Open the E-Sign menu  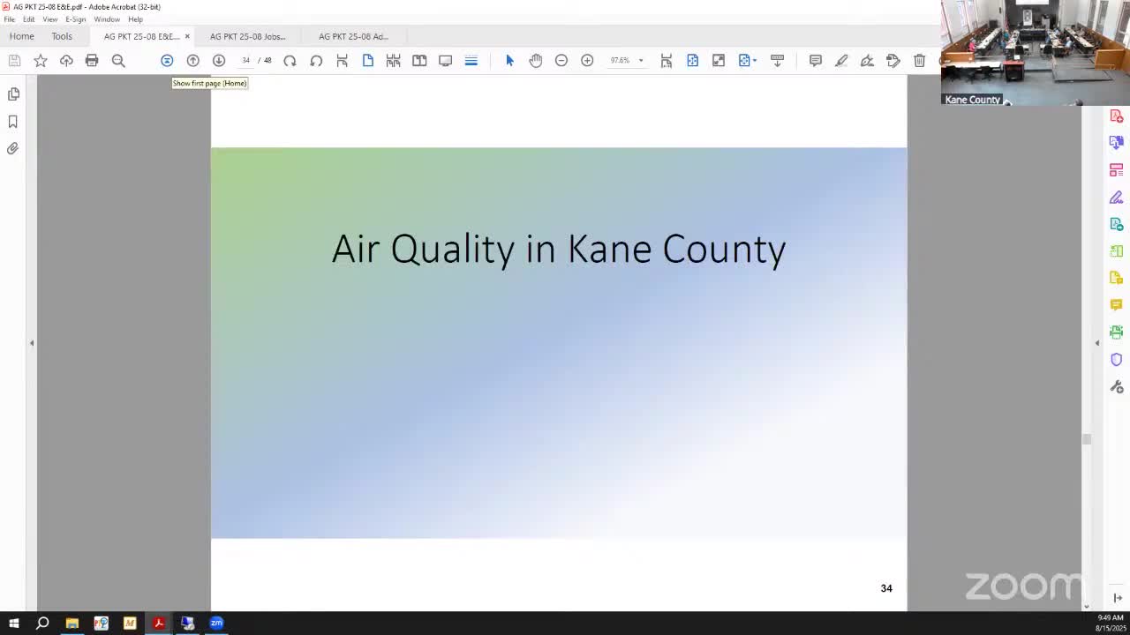coord(74,19)
